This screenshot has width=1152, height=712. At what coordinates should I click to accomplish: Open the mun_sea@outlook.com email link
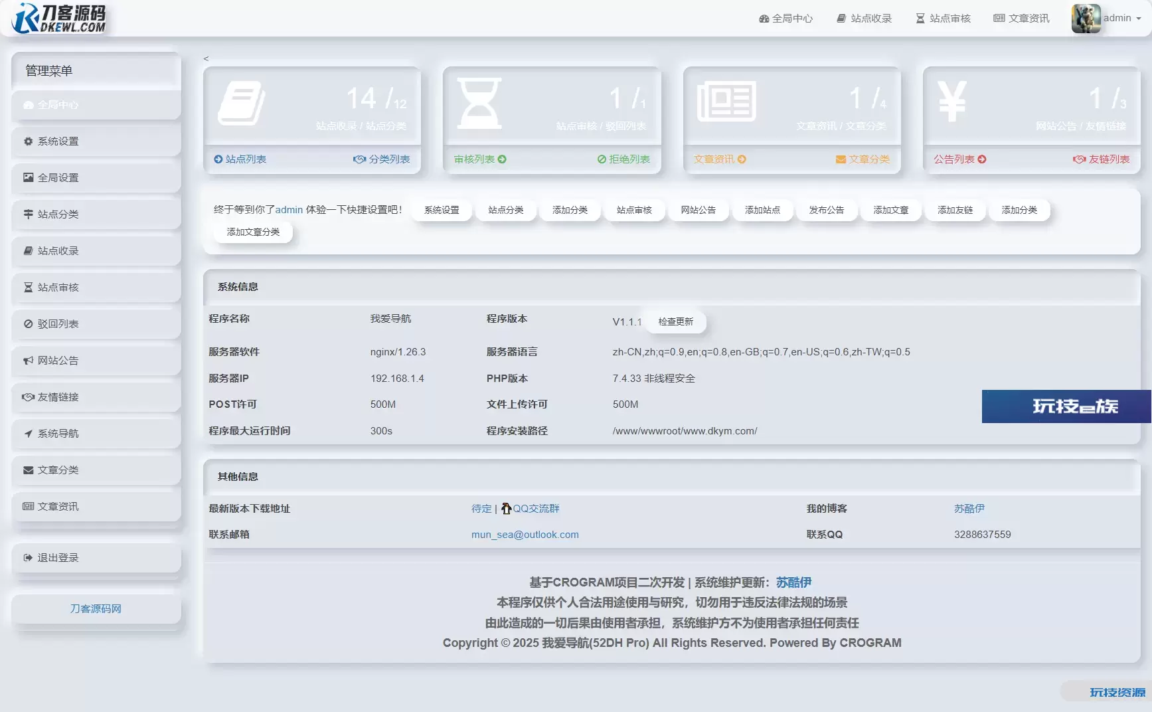(x=525, y=535)
